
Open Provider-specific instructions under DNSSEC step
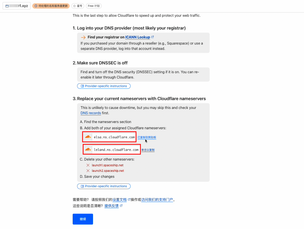(x=104, y=86)
